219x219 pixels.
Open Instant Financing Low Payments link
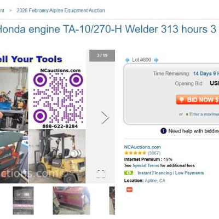click(x=171, y=173)
